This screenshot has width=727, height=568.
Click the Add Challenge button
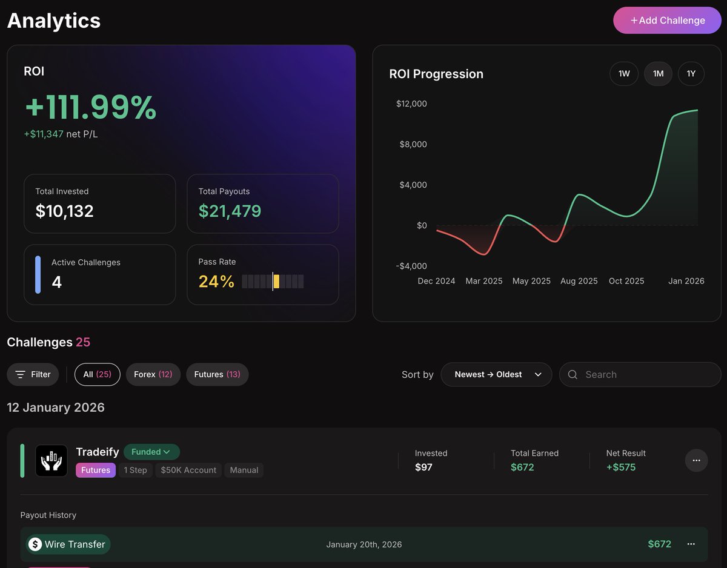pyautogui.click(x=667, y=20)
